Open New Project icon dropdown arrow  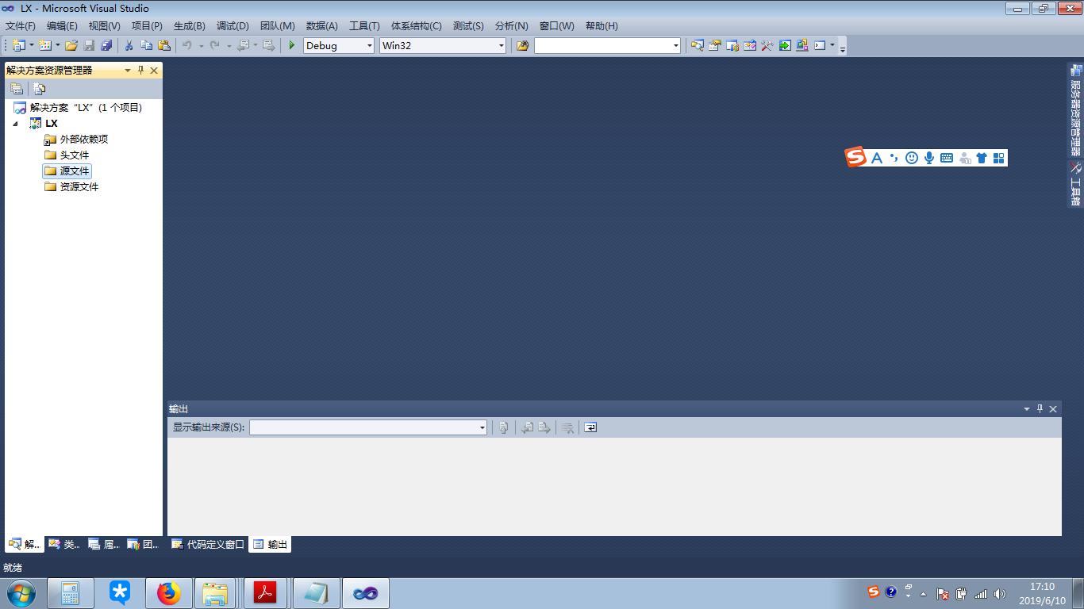click(32, 45)
